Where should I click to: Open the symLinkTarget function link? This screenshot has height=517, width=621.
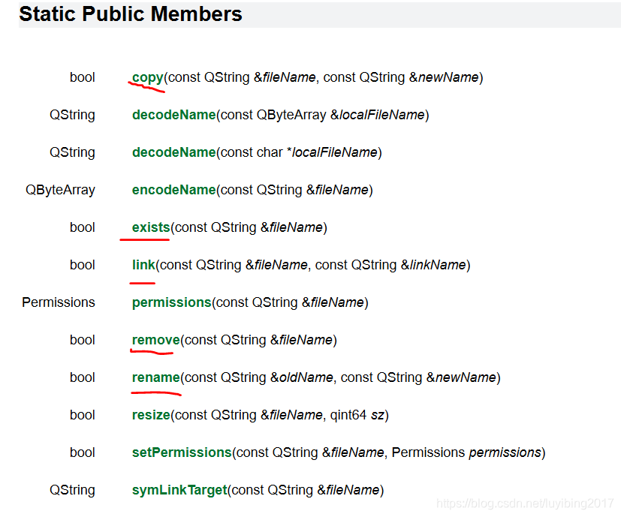click(x=179, y=491)
